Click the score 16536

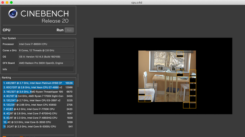pos(69,83)
